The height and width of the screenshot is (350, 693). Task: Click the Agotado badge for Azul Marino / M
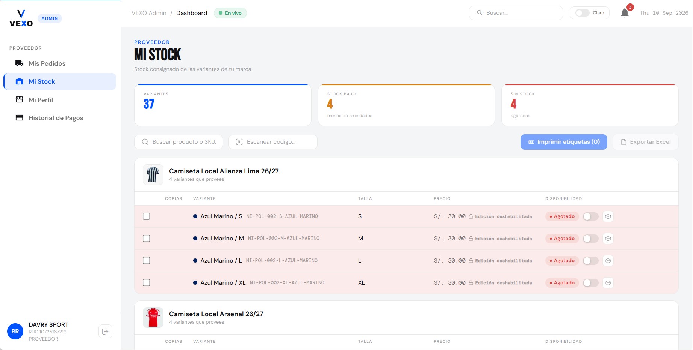(562, 239)
